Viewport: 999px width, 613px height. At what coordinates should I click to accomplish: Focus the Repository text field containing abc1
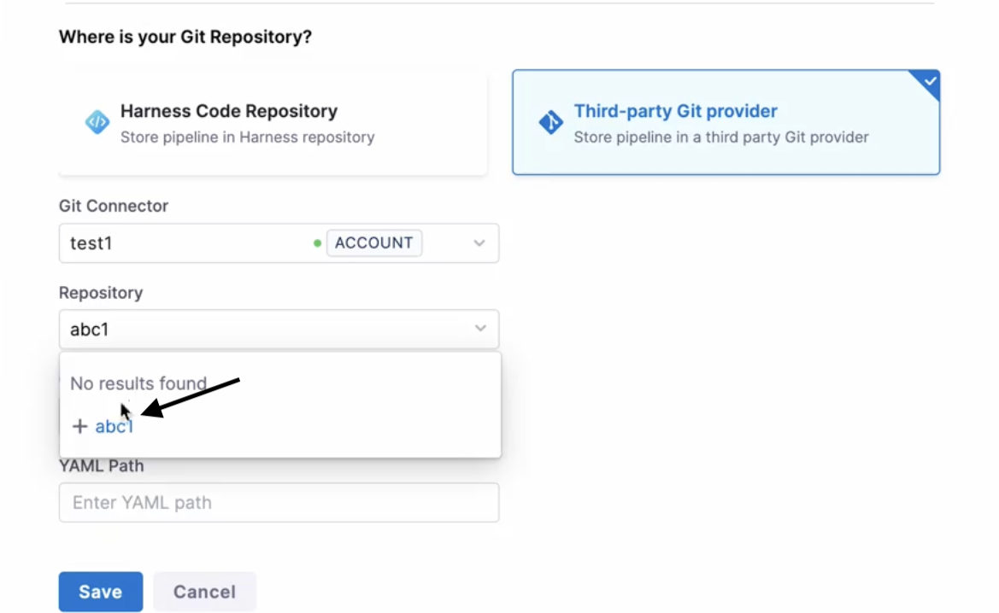[256, 329]
